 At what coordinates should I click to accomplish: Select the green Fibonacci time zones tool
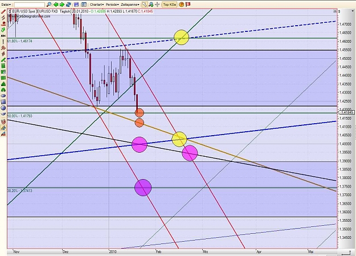(3, 72)
